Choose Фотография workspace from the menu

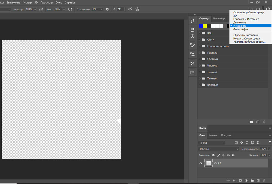(x=241, y=29)
